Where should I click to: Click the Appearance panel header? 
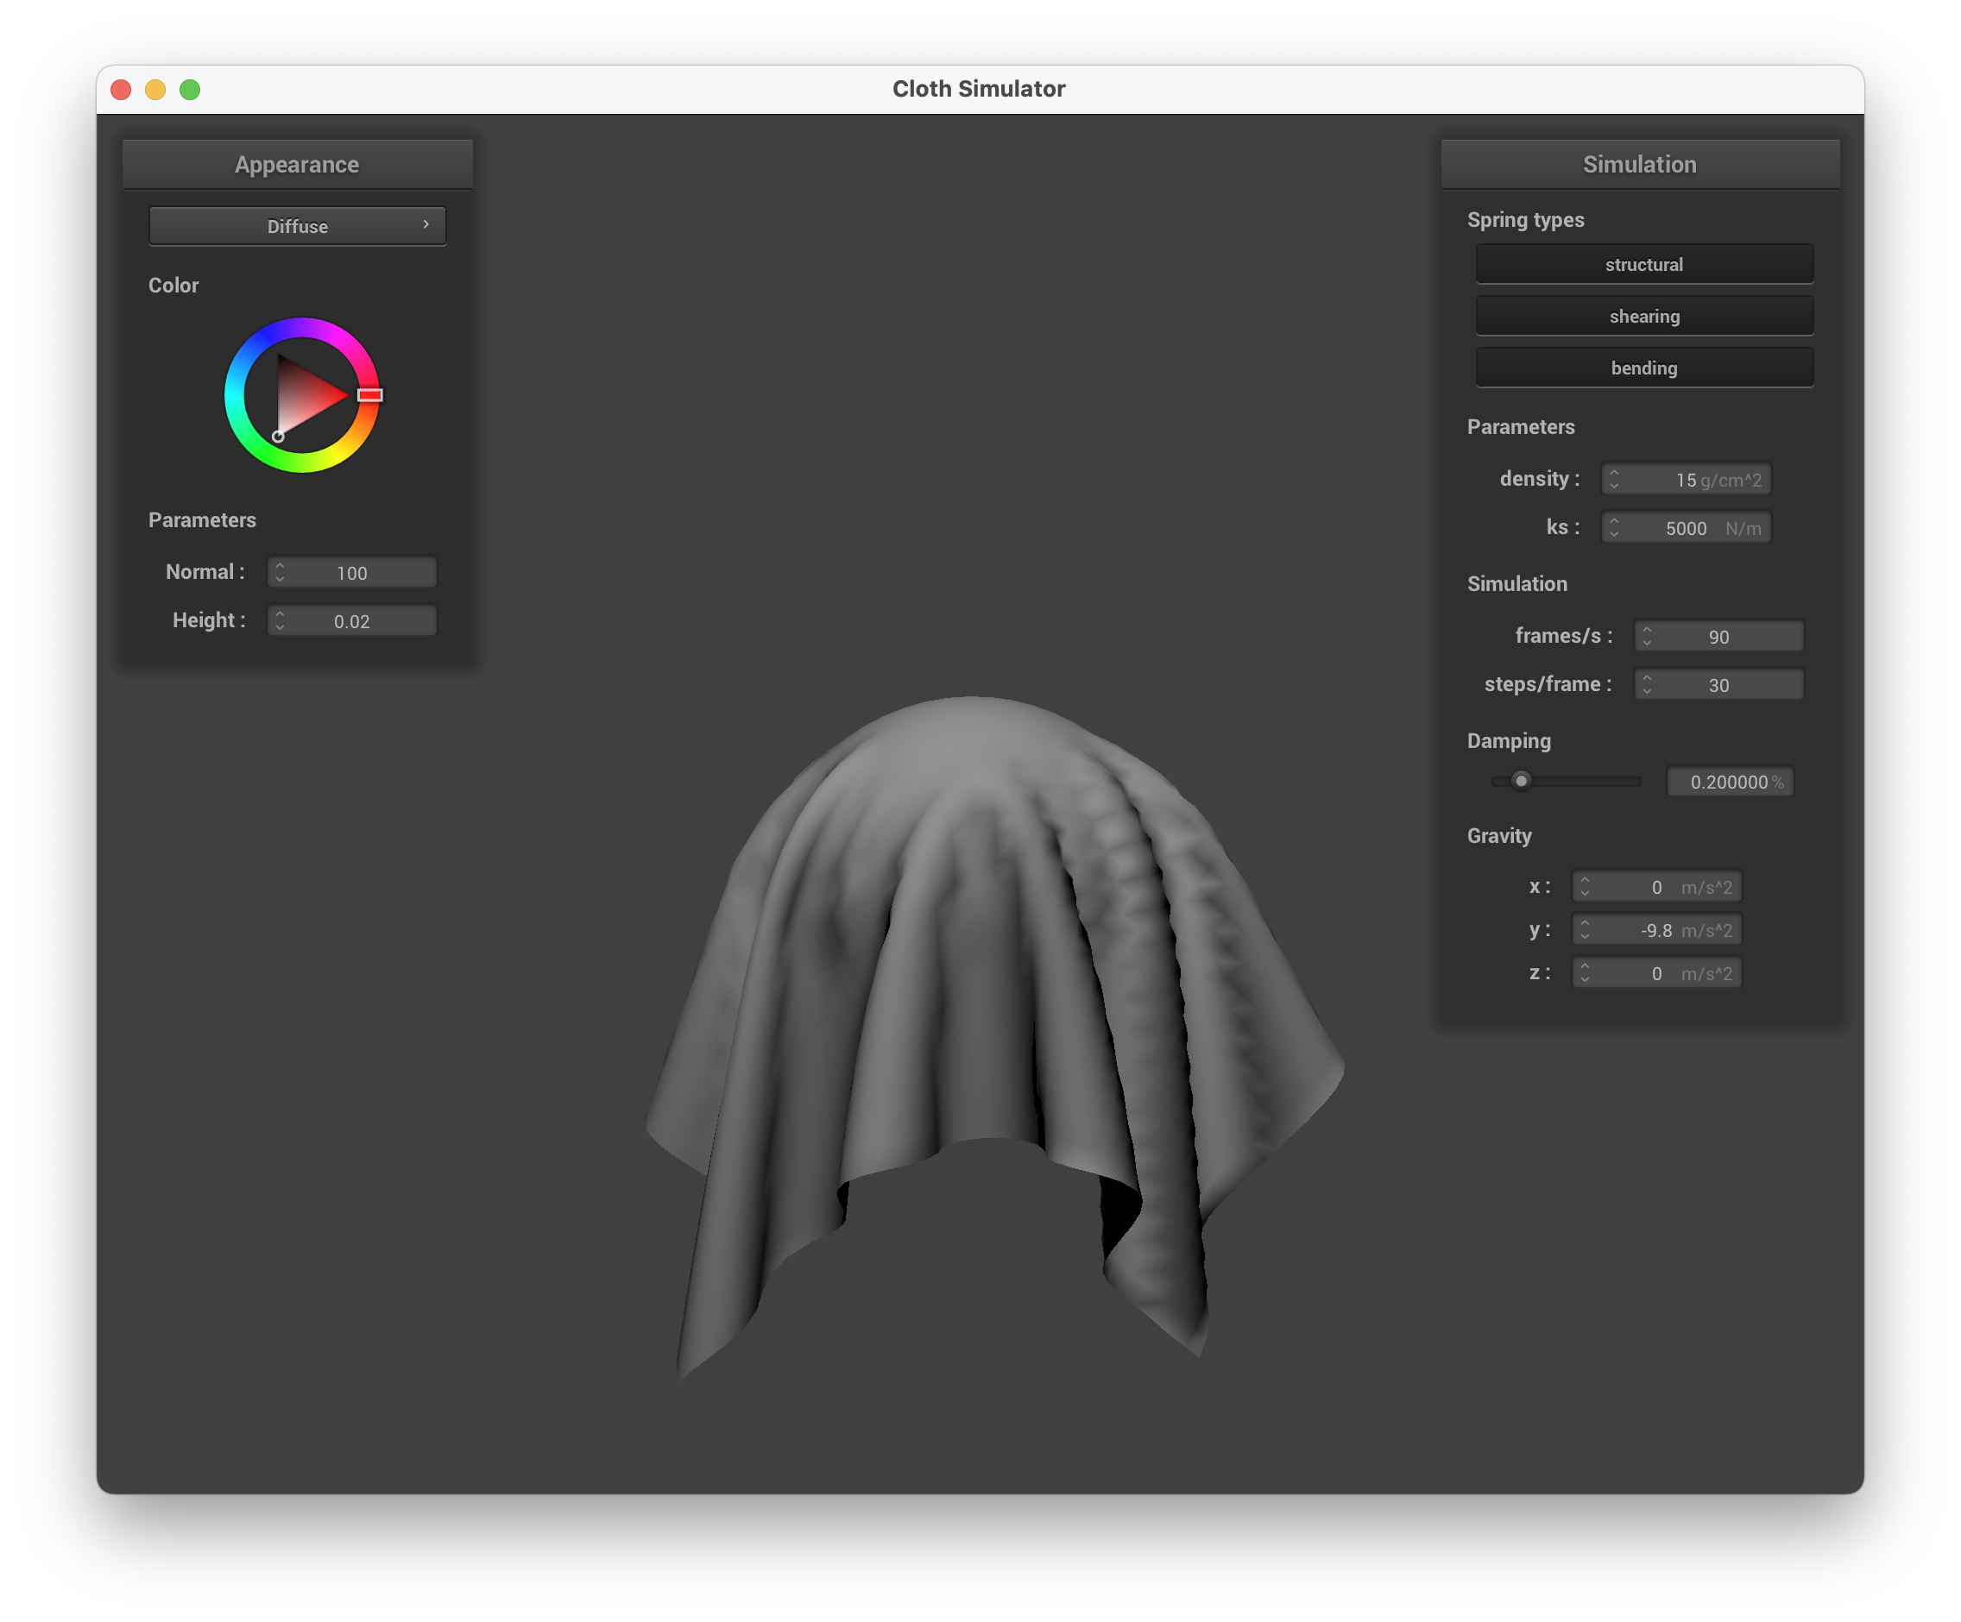(297, 164)
